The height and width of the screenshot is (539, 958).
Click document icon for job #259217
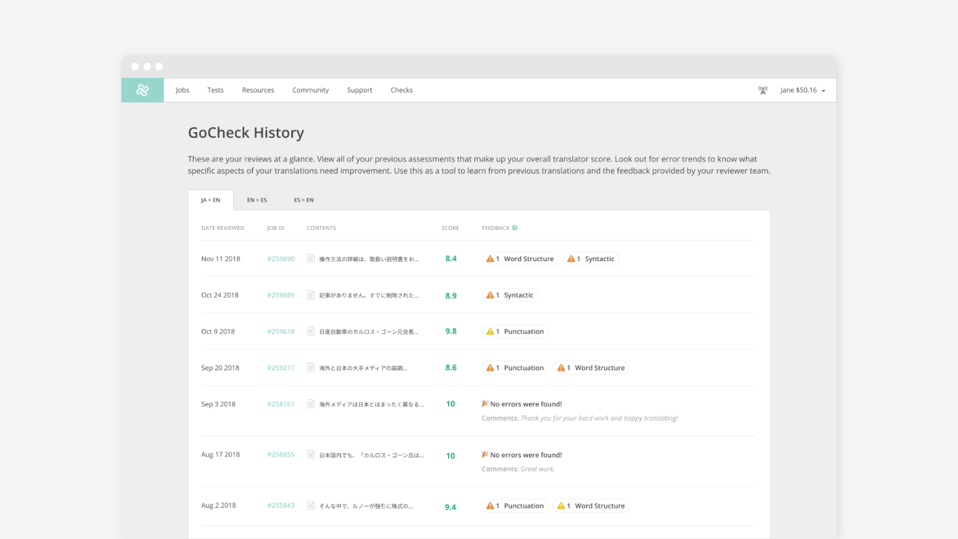(311, 368)
